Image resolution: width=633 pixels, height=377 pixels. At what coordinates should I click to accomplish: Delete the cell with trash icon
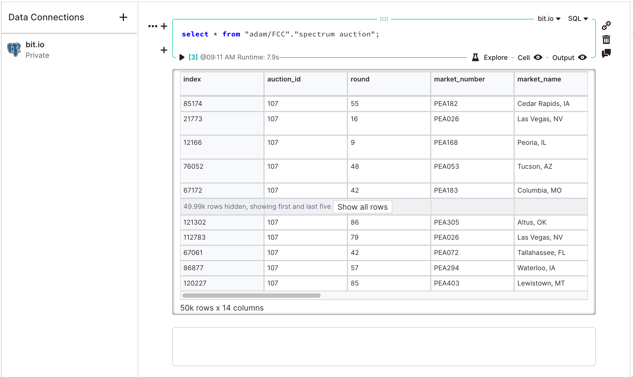606,39
